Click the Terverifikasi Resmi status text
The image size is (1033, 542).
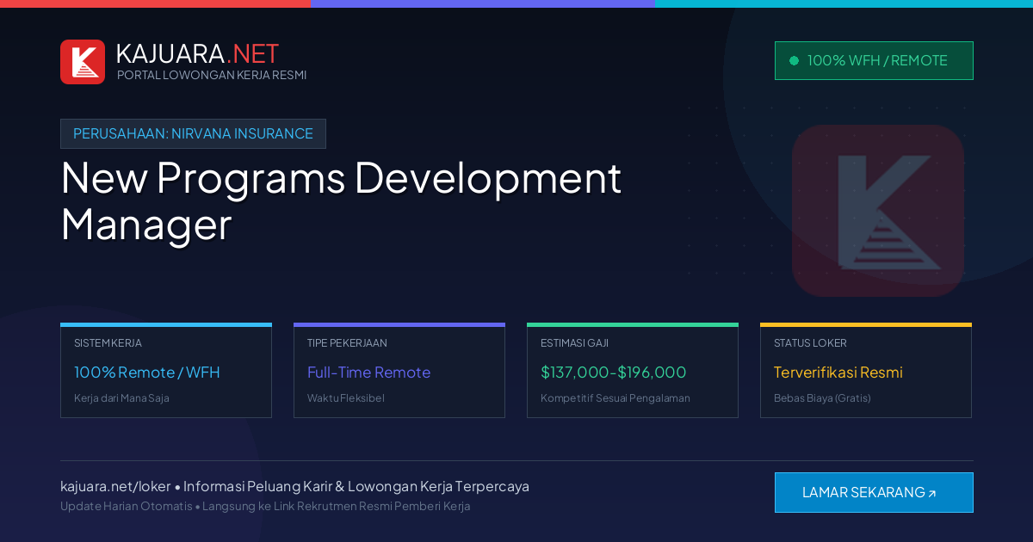(838, 373)
